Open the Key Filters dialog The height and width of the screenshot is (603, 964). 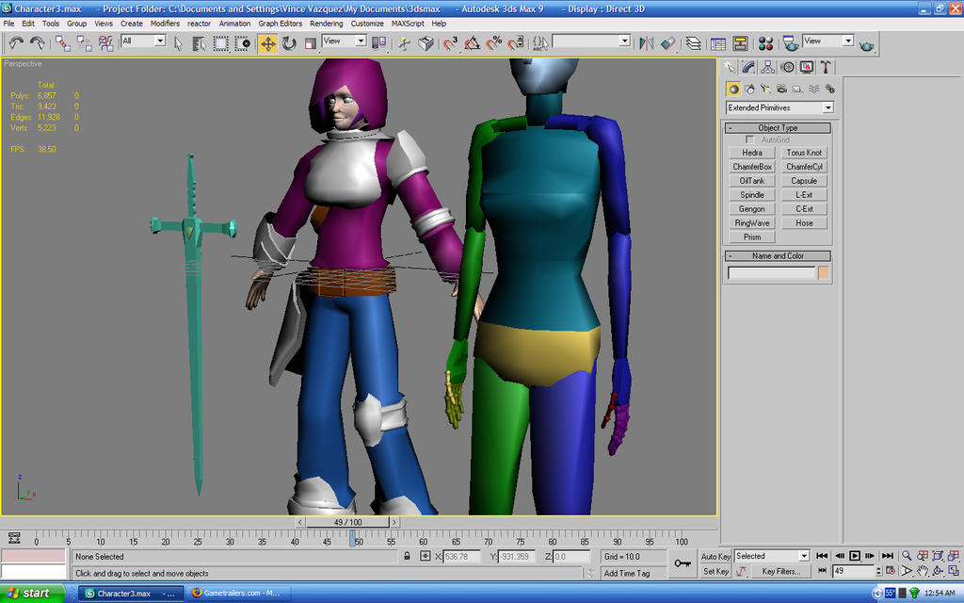click(780, 572)
